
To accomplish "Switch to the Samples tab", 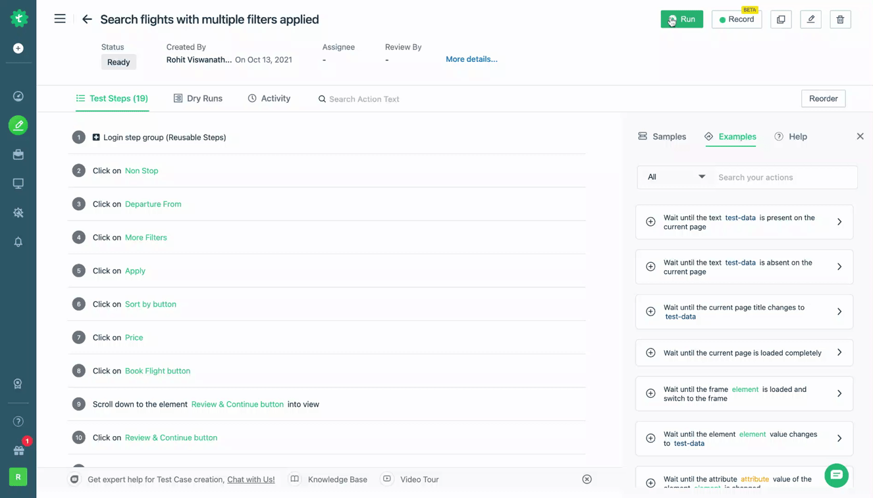I will coord(662,136).
